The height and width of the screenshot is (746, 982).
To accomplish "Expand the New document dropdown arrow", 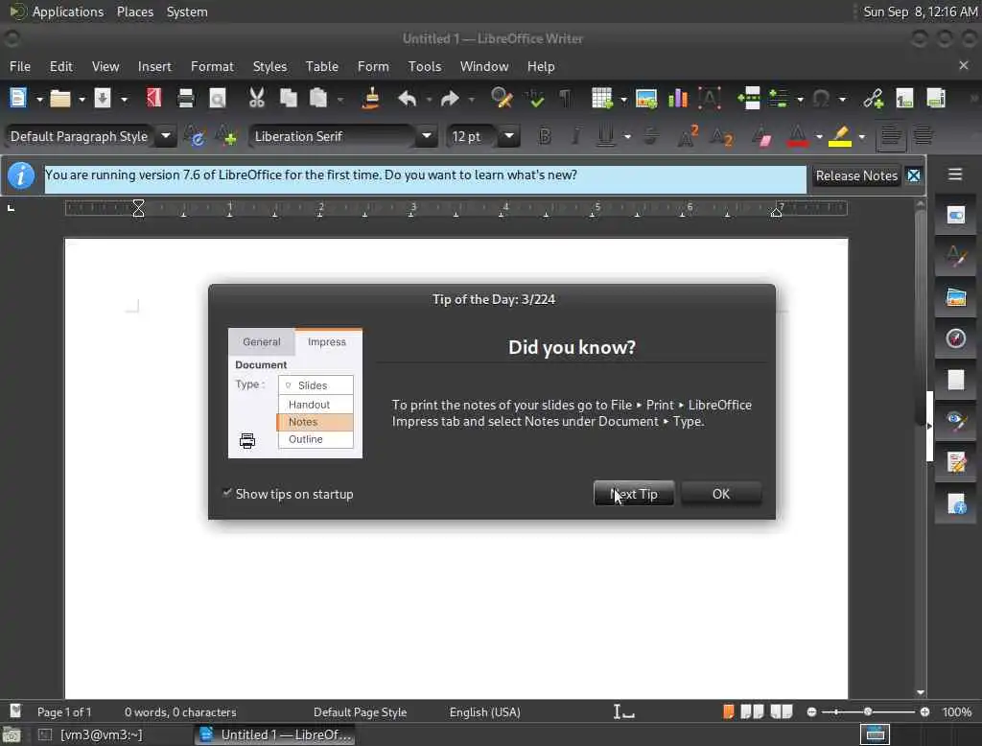I will pyautogui.click(x=38, y=99).
